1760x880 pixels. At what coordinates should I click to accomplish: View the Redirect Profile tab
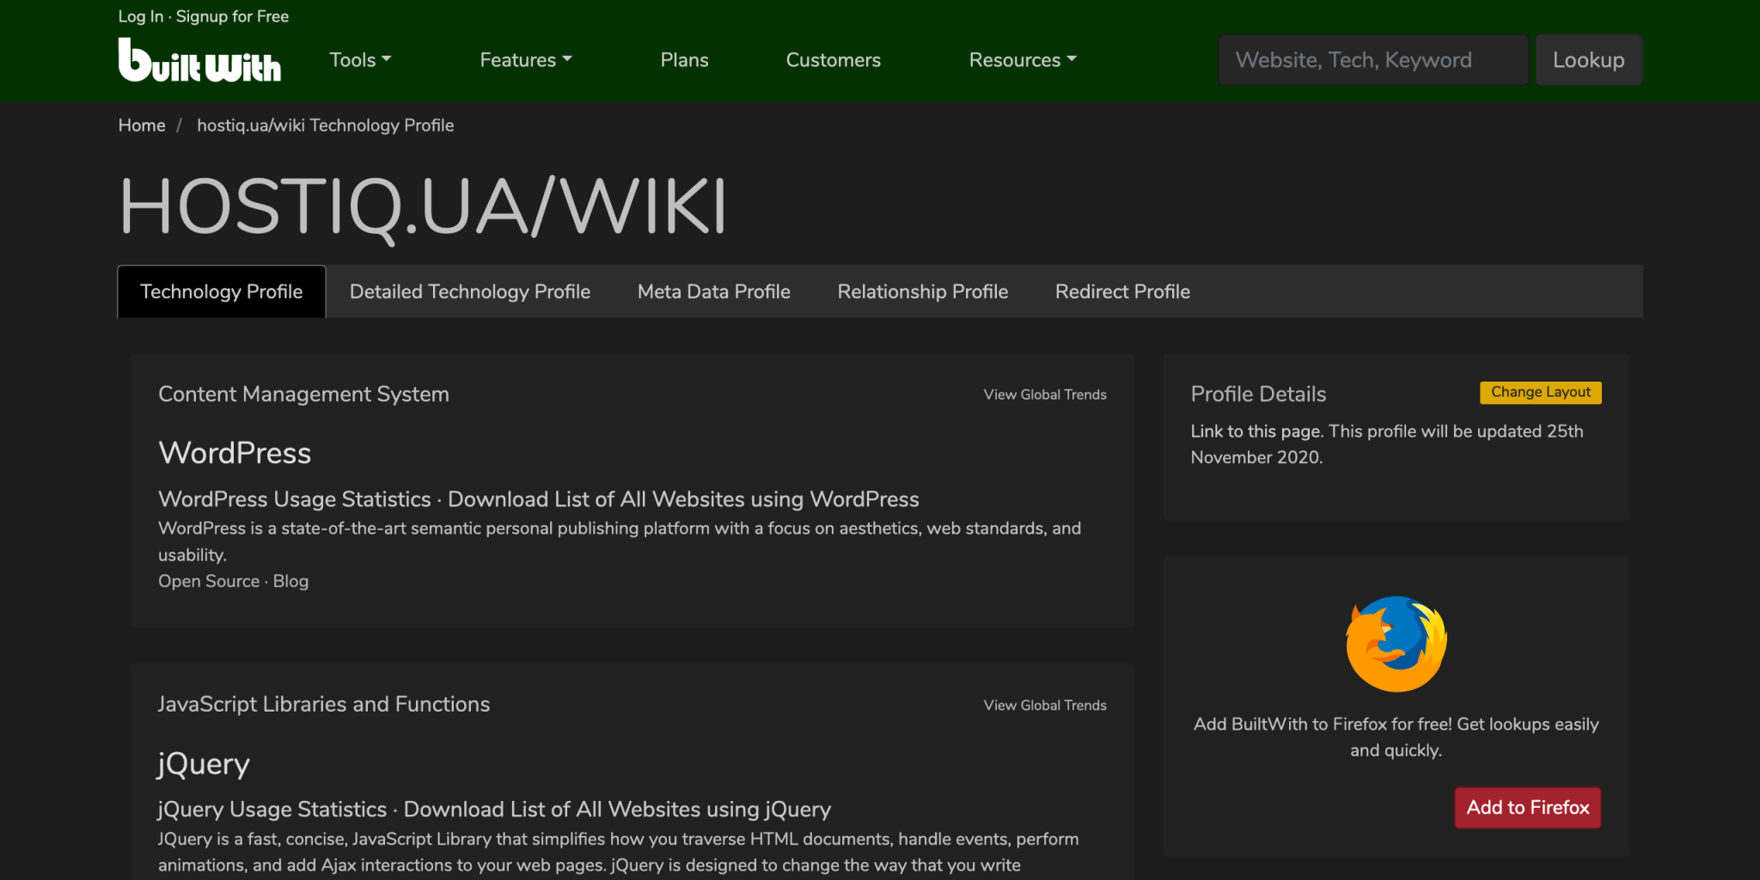click(1122, 291)
